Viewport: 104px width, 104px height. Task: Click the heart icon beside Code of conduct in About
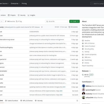click(83, 46)
